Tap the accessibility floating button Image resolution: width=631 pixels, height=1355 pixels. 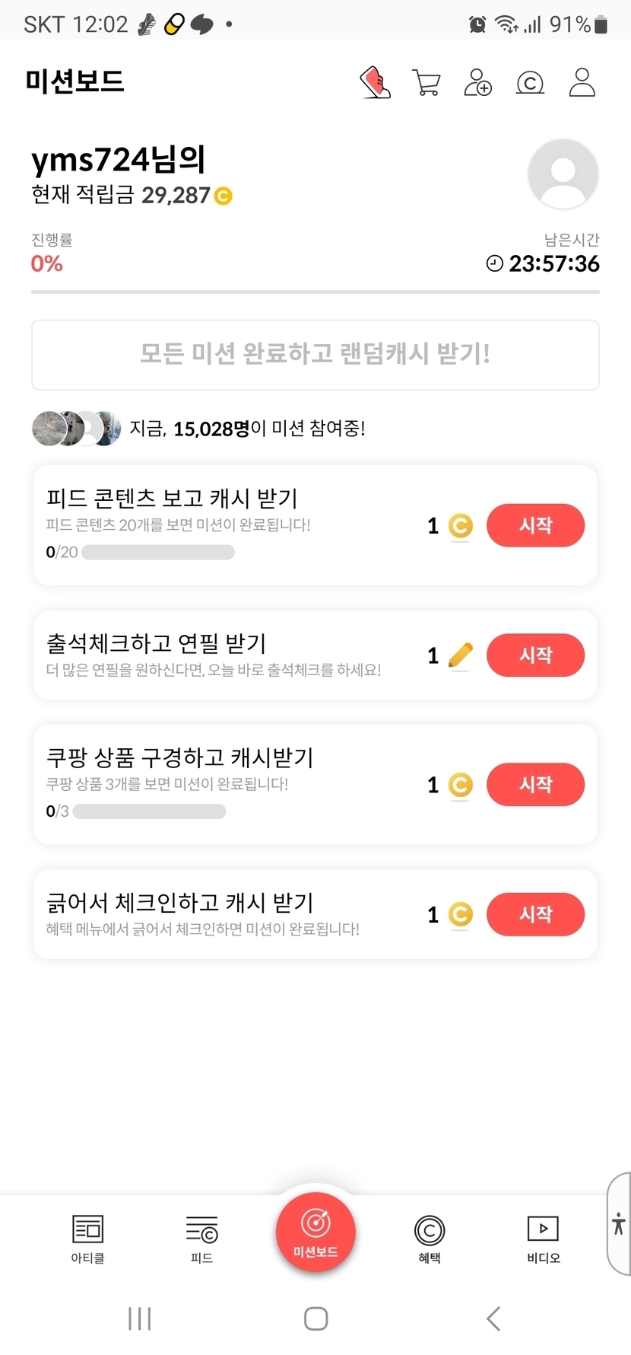click(619, 1223)
